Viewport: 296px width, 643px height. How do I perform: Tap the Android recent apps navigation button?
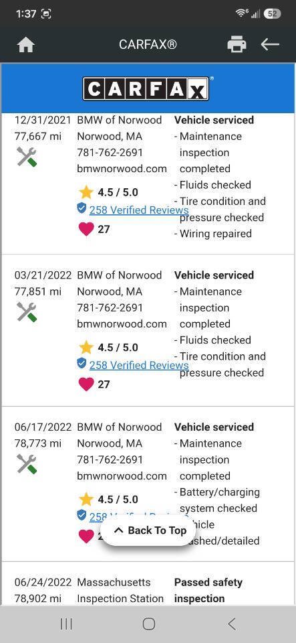(x=66, y=624)
